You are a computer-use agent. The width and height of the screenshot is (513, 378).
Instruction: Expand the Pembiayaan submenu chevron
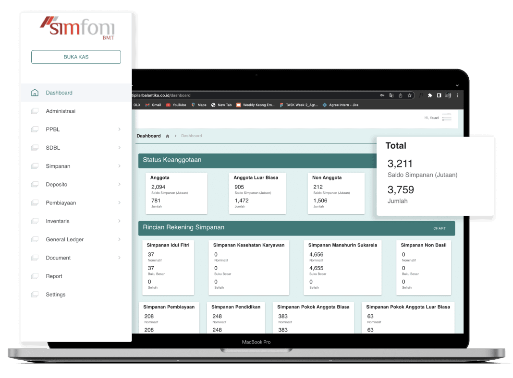[119, 203]
